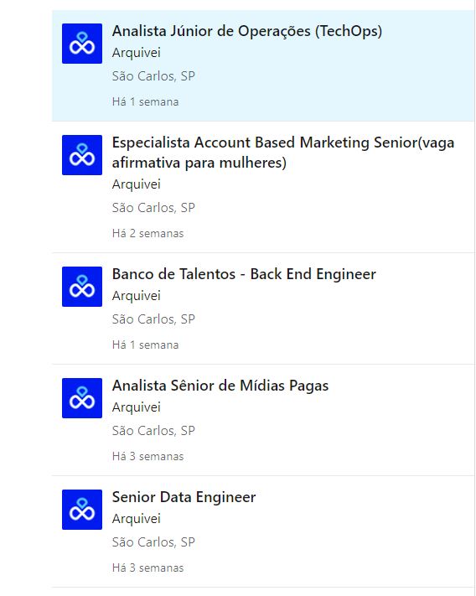476x596 pixels.
Task: Click Arquivei logo beside Especialista Account Based Marketing
Action: (x=82, y=155)
